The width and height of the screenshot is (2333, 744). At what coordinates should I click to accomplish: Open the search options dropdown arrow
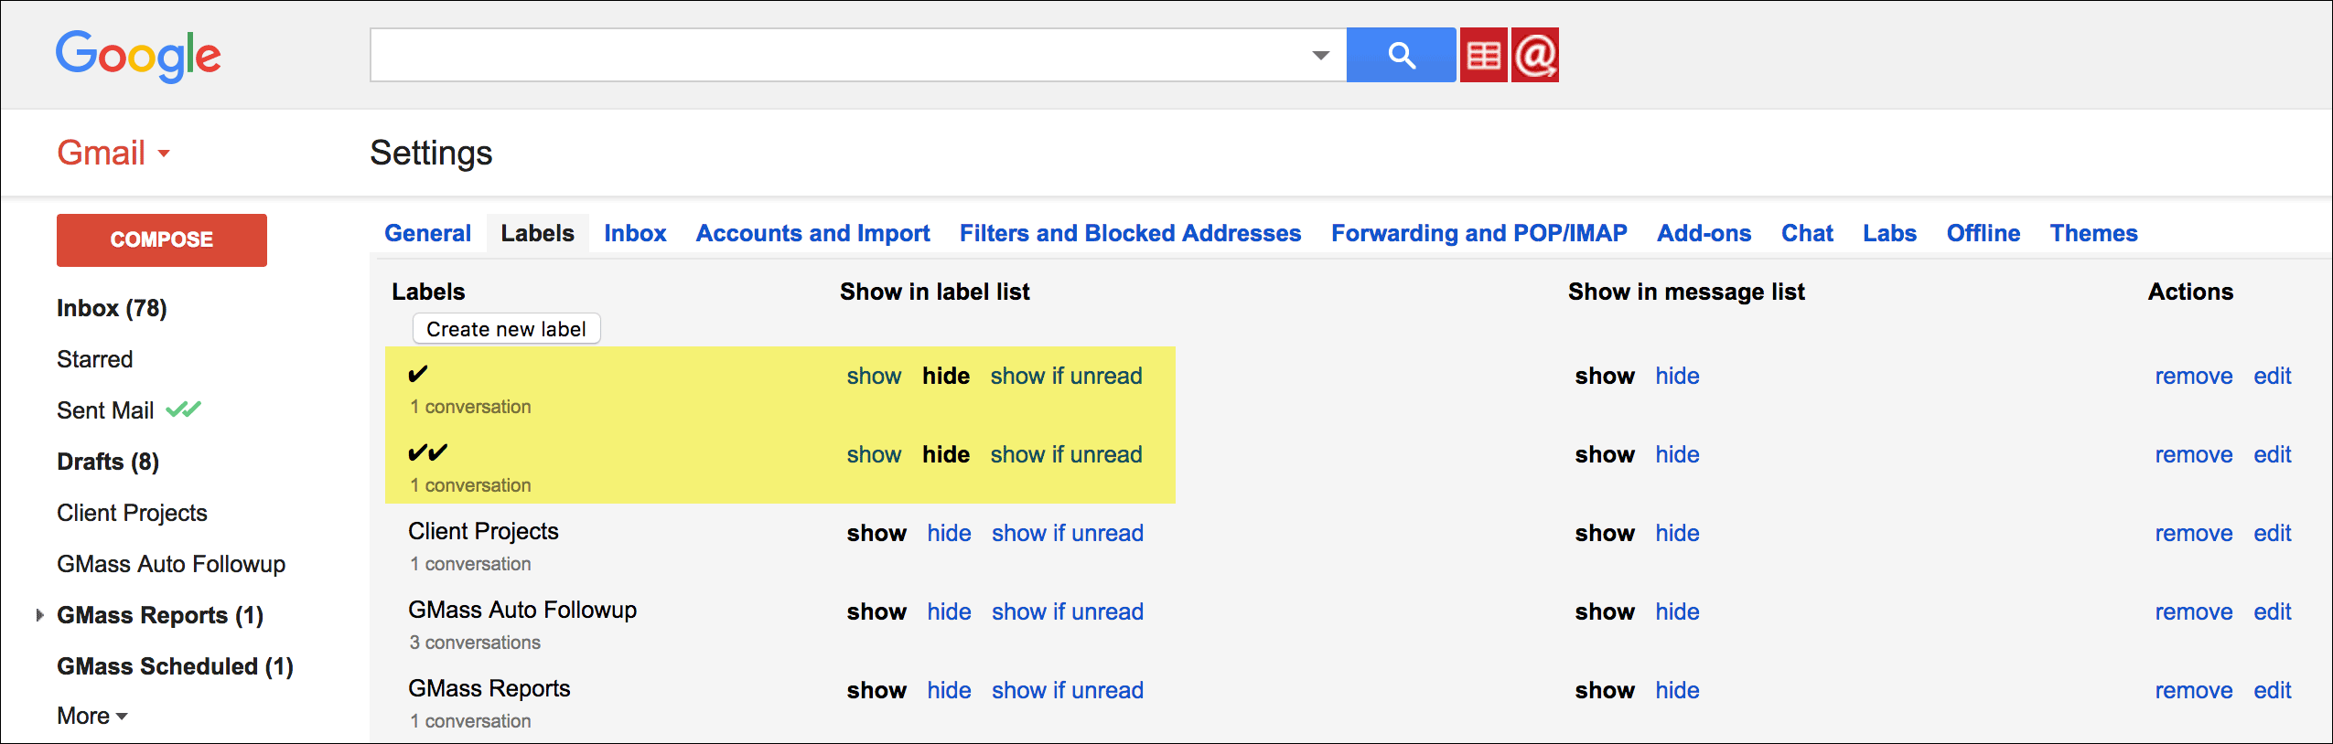pyautogui.click(x=1320, y=56)
